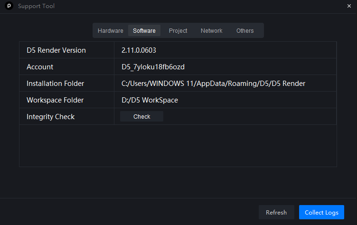The width and height of the screenshot is (357, 225).
Task: Click the Support Tool window title
Action: 36,6
